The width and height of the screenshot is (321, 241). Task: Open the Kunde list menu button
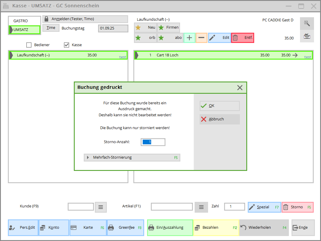[x=101, y=207]
